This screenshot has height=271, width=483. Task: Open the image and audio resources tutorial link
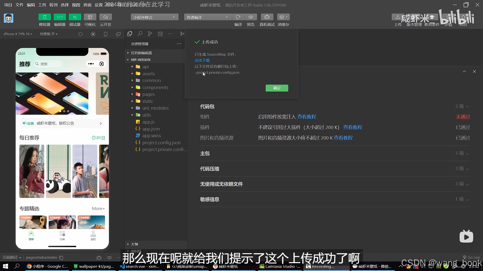(343, 138)
